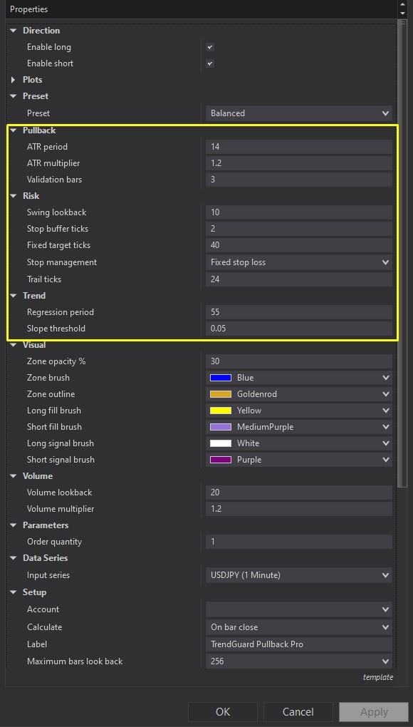Open the Input series dropdown
Image resolution: width=413 pixels, height=727 pixels.
[x=298, y=574]
